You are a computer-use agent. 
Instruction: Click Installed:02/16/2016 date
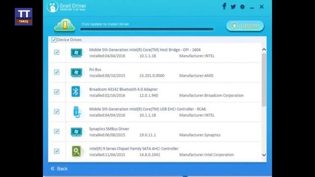pyautogui.click(x=107, y=95)
